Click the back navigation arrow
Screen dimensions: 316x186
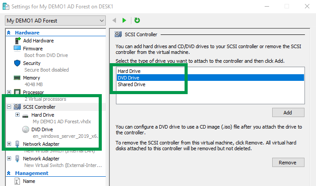point(115,20)
